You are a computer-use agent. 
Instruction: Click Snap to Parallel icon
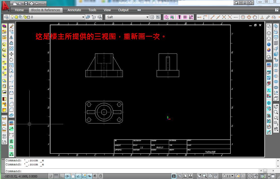[268, 17]
